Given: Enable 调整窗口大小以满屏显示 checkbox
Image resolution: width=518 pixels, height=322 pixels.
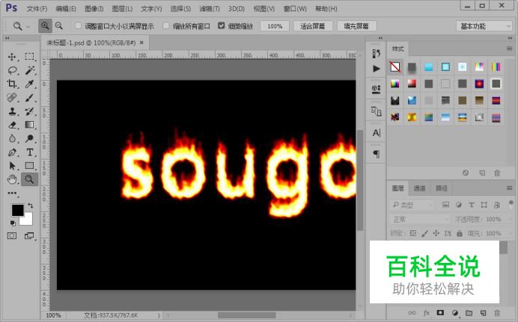Looking at the screenshot, I should [x=79, y=25].
